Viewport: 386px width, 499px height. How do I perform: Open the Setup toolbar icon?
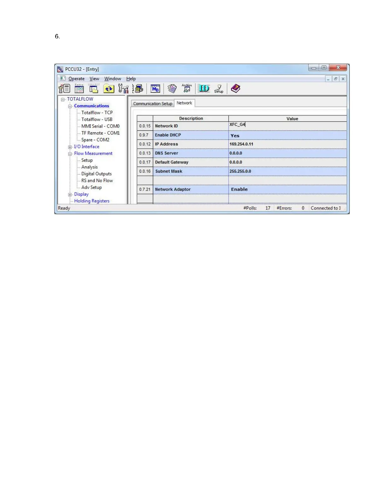(x=219, y=89)
